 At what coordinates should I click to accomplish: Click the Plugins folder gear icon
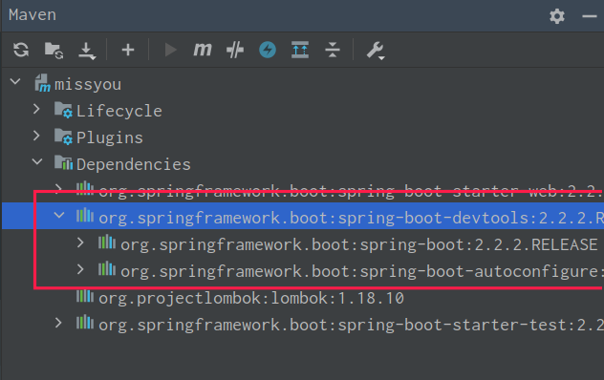pyautogui.click(x=63, y=137)
